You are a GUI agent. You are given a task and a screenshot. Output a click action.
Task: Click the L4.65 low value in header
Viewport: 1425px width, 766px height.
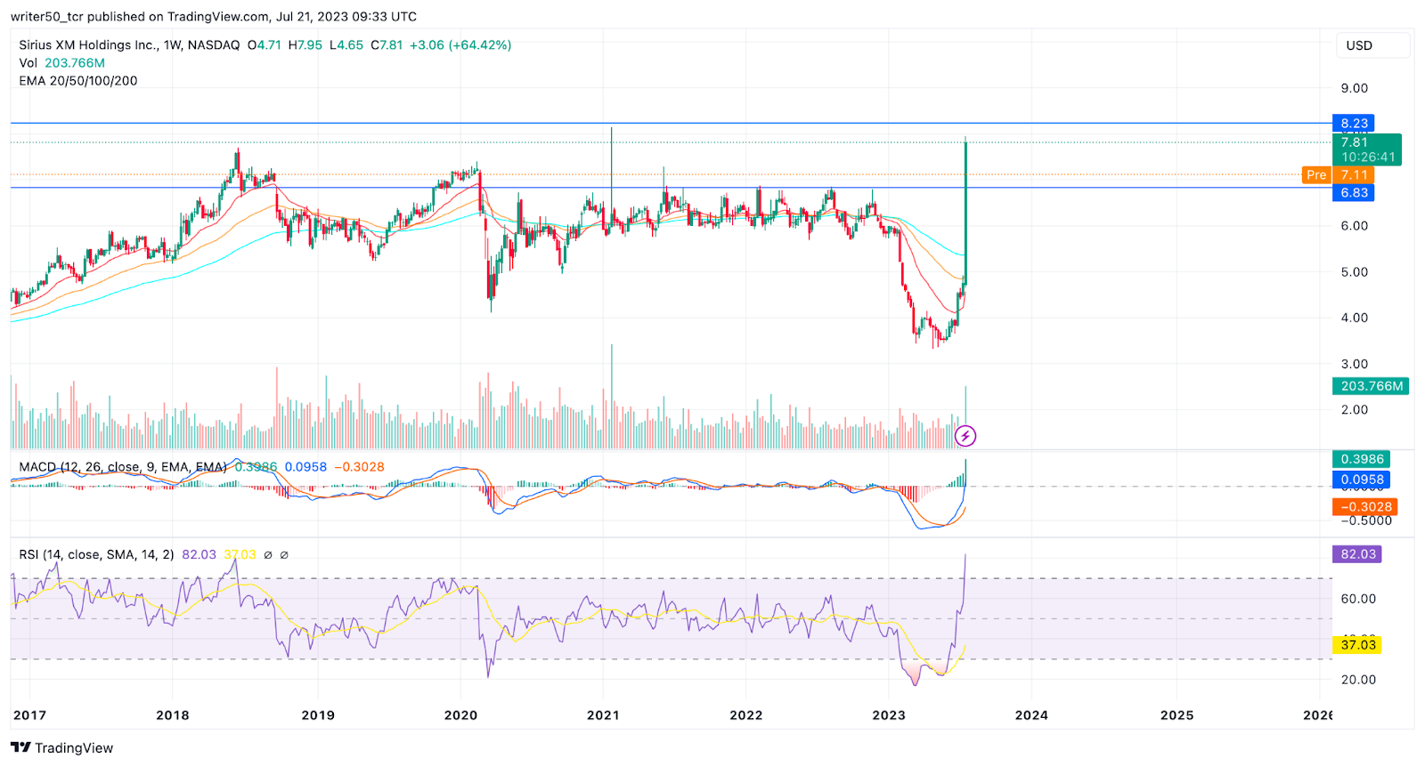tap(346, 45)
